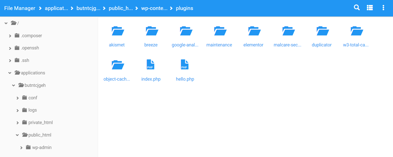Collapse the applications tree node
This screenshot has height=157, width=393.
click(10, 73)
